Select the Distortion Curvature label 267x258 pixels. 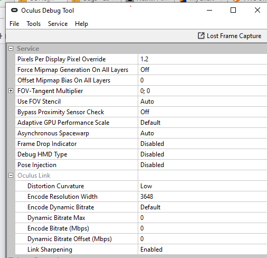[x=56, y=186]
